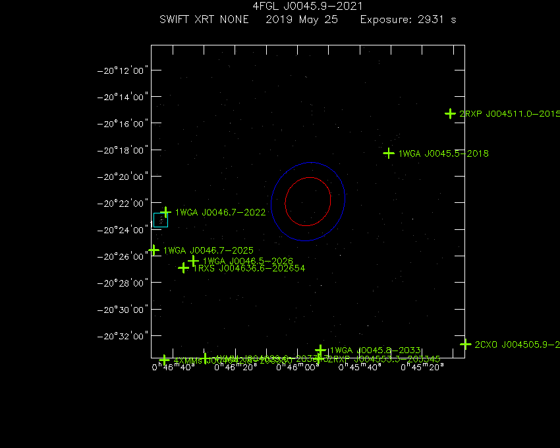
Task: Click the green cross for 1WGA J0046.7-2025
Action: (154, 250)
